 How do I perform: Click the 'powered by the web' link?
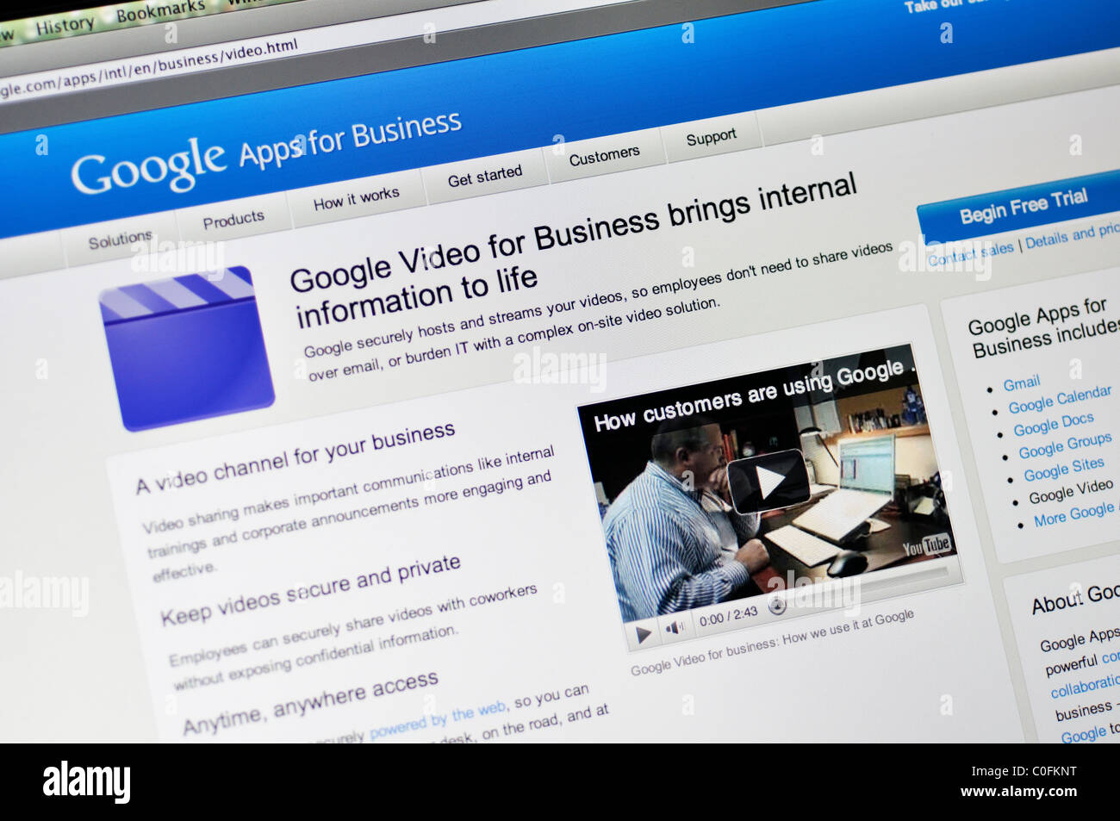pyautogui.click(x=438, y=721)
